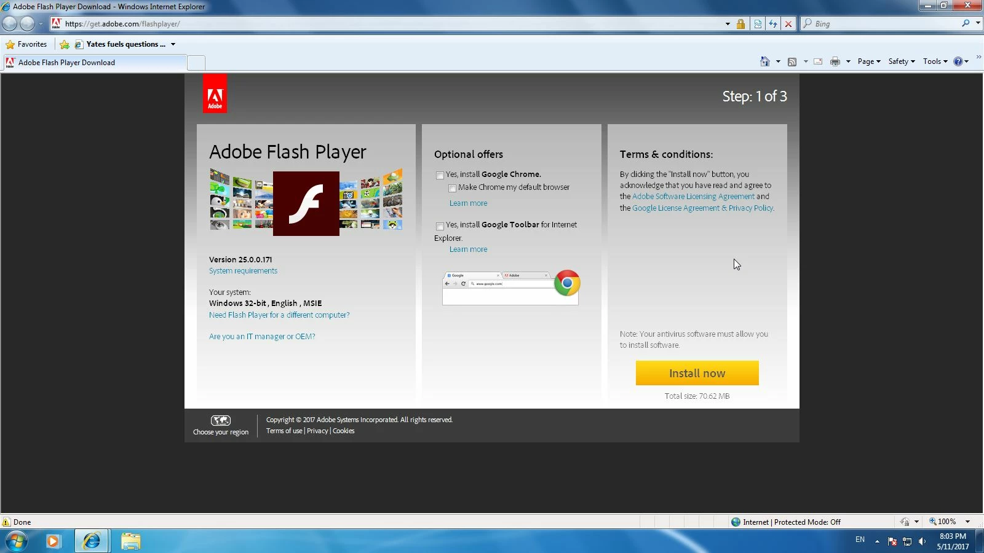Viewport: 984px width, 553px height.
Task: Click the Google Chrome logo image
Action: 567,283
